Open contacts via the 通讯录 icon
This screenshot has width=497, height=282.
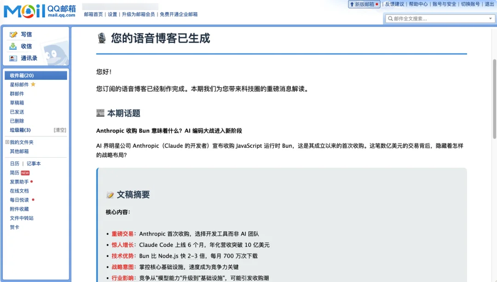coord(12,58)
